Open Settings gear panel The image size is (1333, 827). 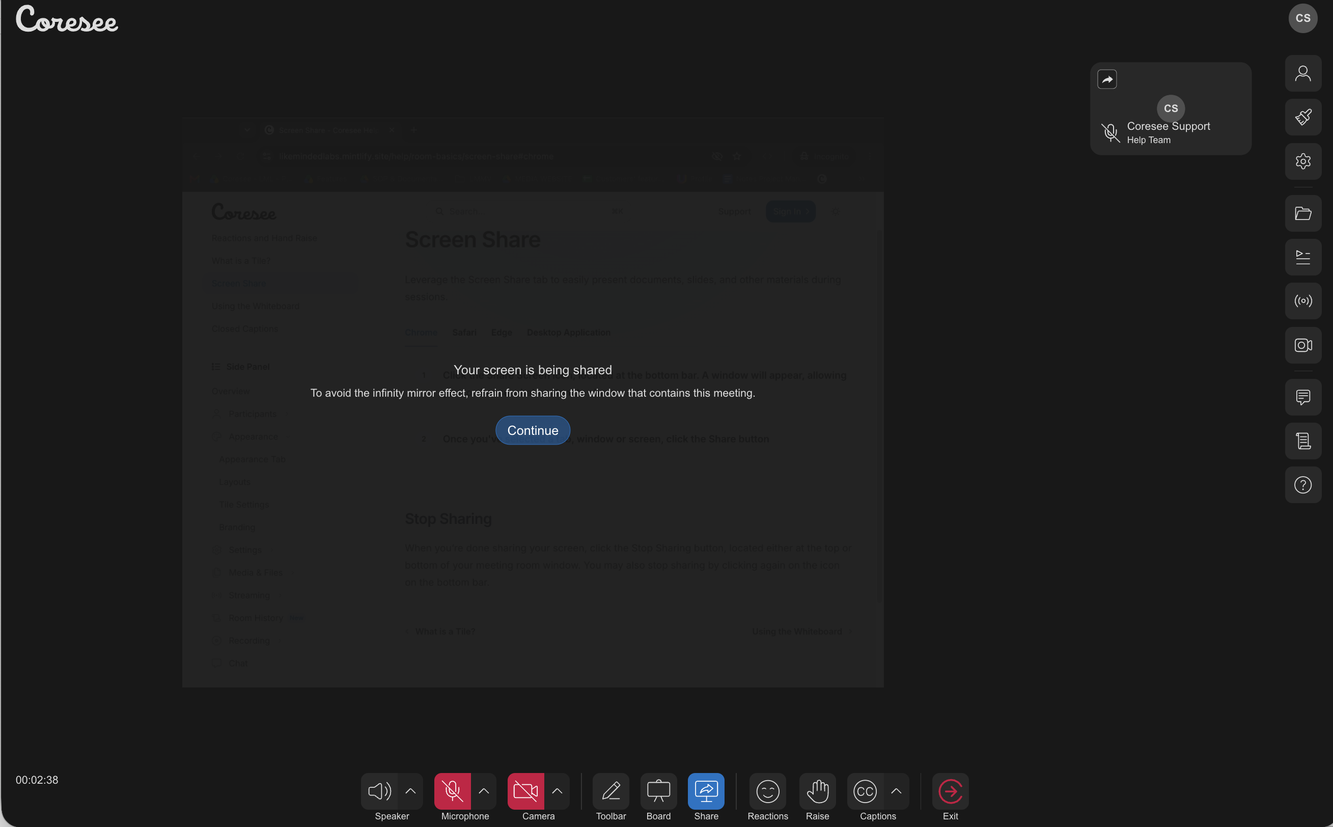pyautogui.click(x=1303, y=161)
